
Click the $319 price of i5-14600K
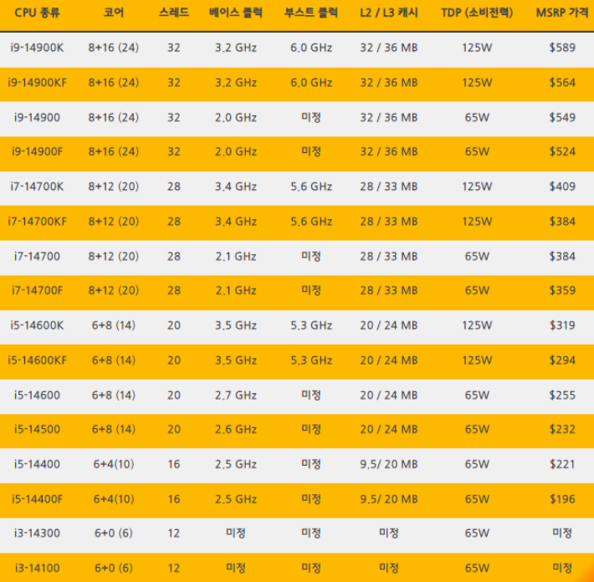[x=562, y=325]
